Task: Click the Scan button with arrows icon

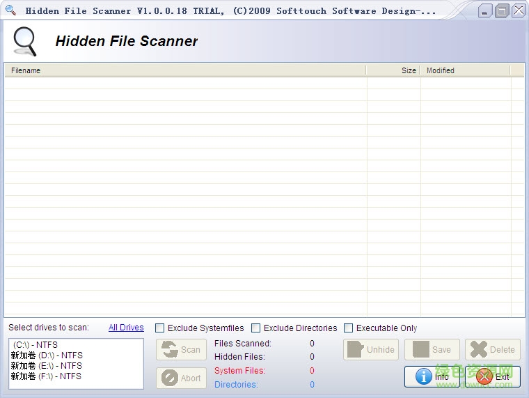Action: (181, 350)
